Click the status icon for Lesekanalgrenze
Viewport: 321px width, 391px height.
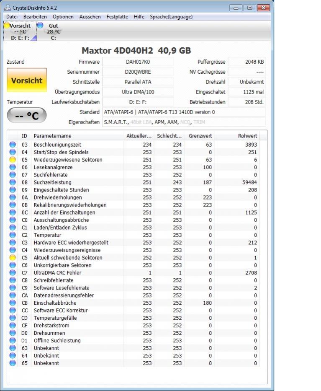coord(13,167)
